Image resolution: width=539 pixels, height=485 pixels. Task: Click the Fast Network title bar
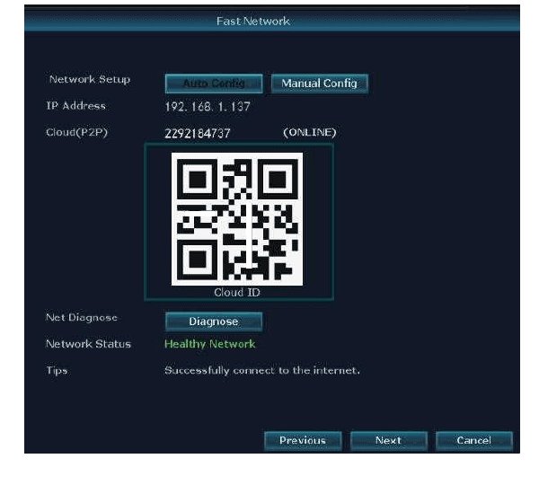(272, 21)
